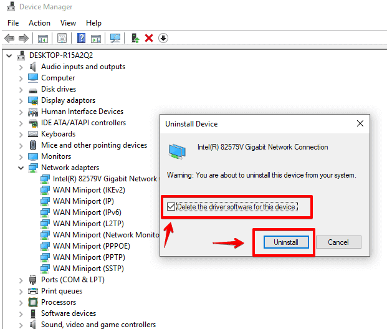Click the Forward arrow toolbar icon

(x=24, y=38)
